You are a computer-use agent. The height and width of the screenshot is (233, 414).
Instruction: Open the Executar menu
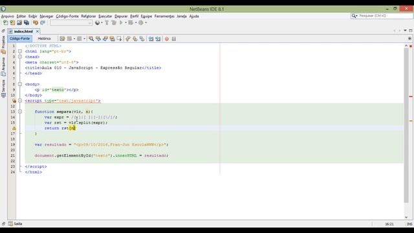tap(105, 16)
